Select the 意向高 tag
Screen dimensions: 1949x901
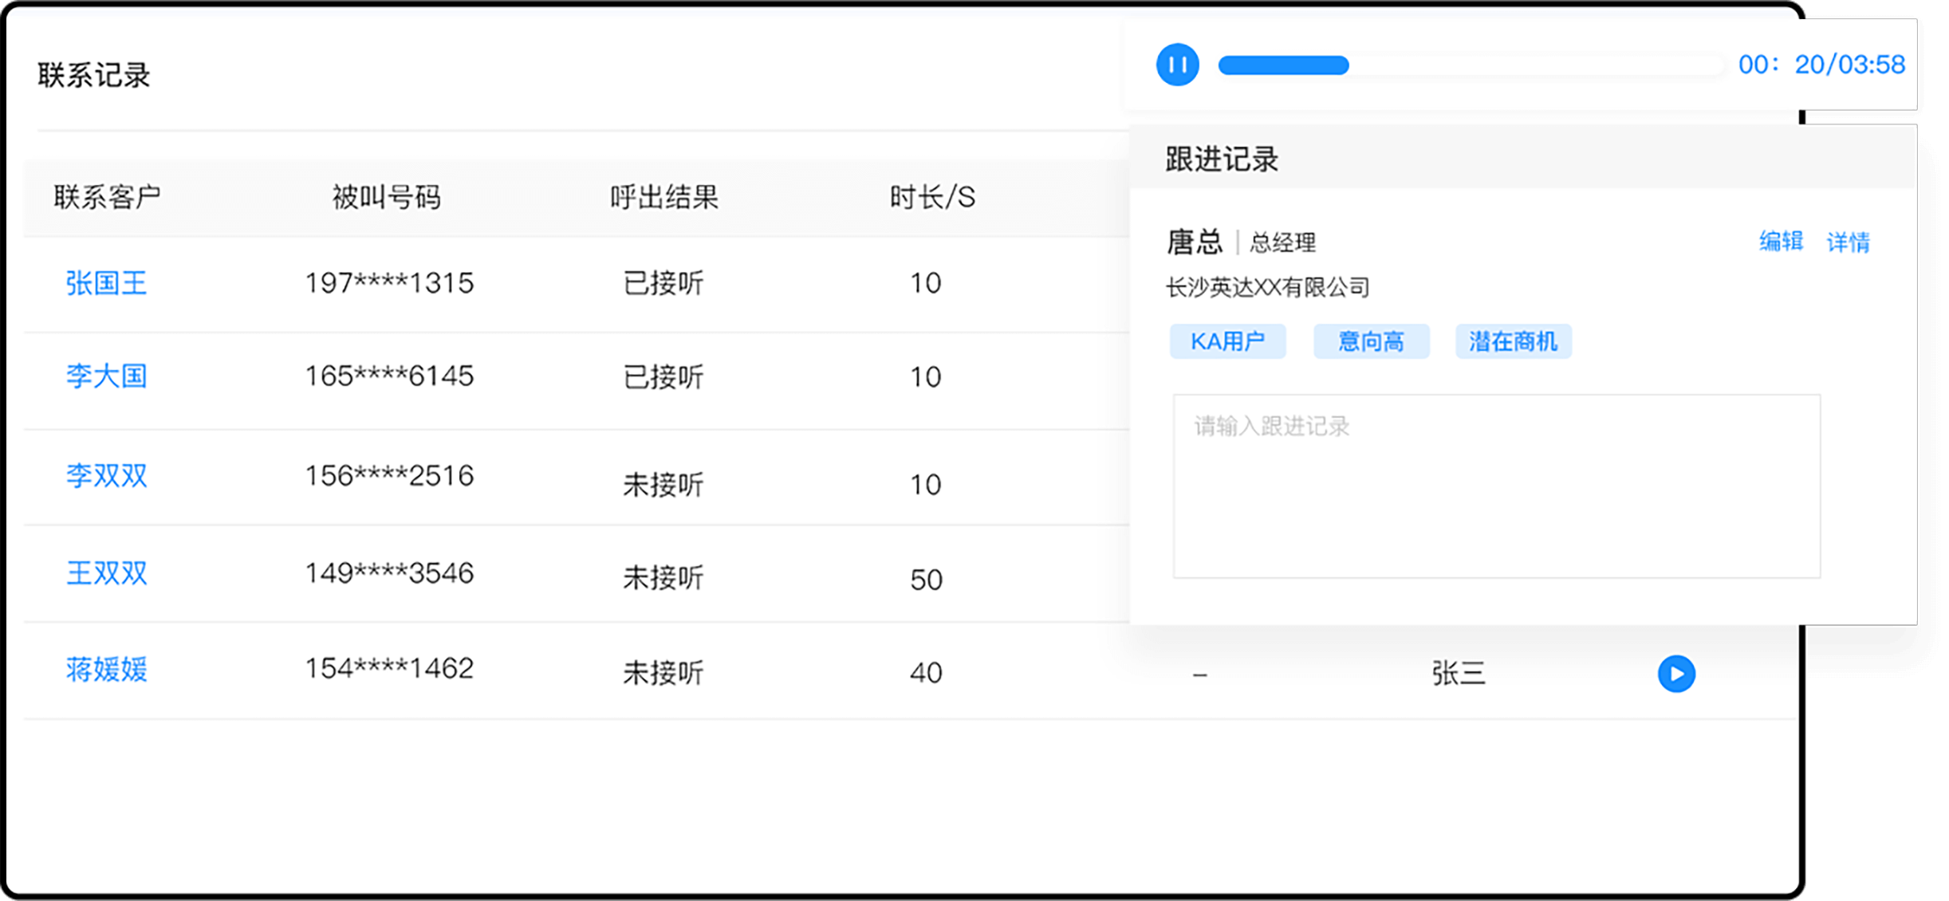[x=1371, y=341]
